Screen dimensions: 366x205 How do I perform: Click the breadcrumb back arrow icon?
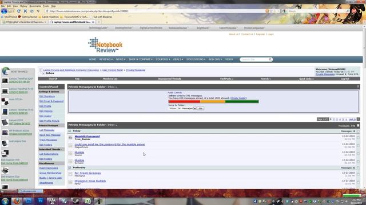[x=41, y=70]
